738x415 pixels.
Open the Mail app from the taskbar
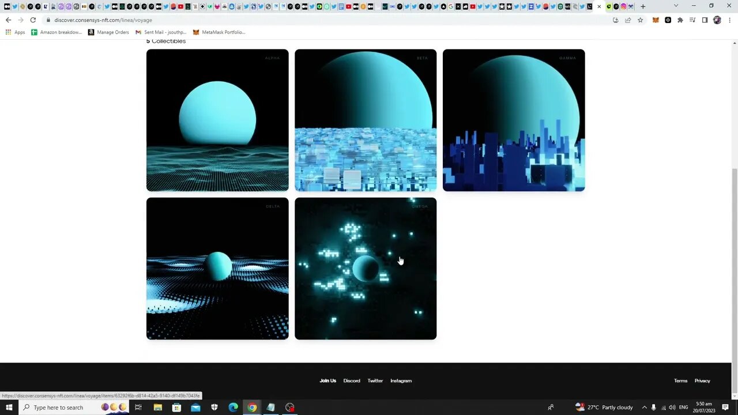(195, 408)
